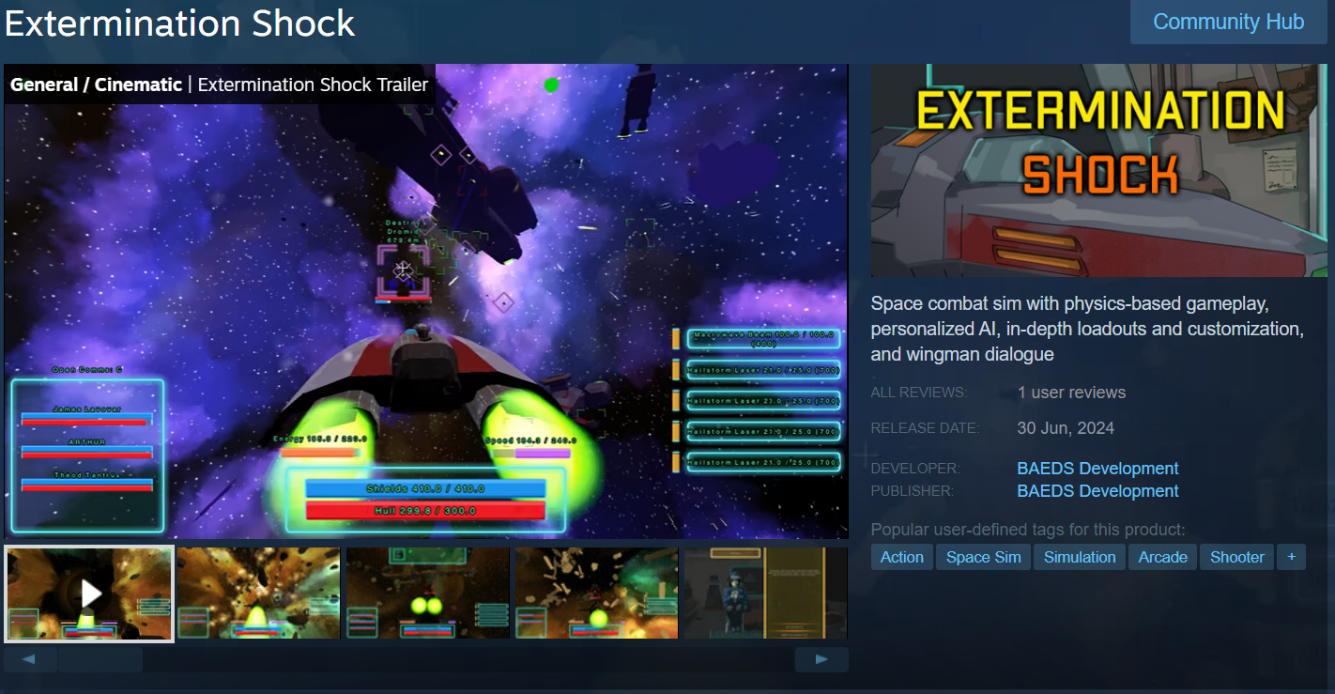Play the trailer video thumbnail

click(x=89, y=594)
